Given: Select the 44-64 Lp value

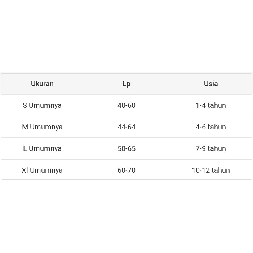Looking at the screenshot, I should (126, 127).
